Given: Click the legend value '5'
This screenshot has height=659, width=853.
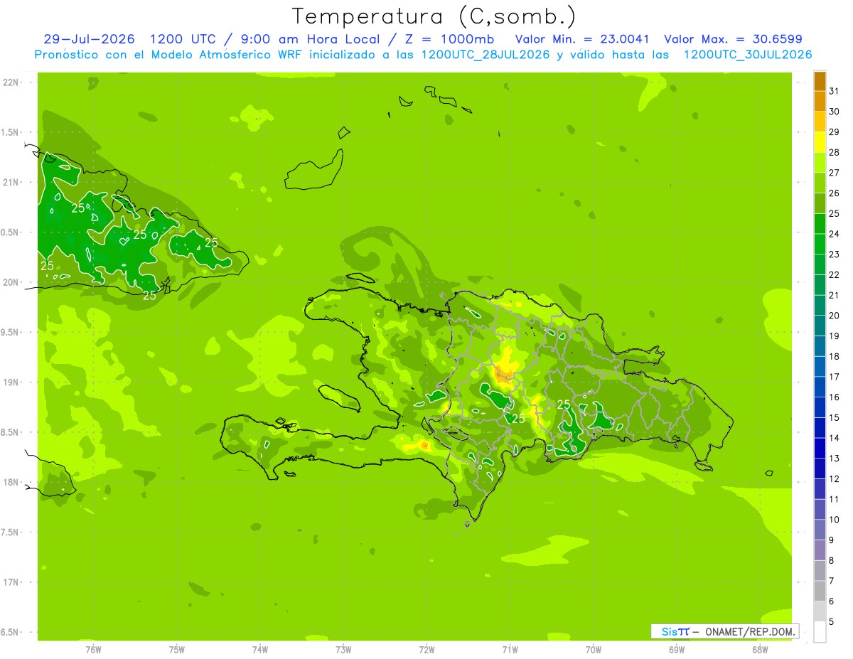Looking at the screenshot, I should tap(831, 621).
